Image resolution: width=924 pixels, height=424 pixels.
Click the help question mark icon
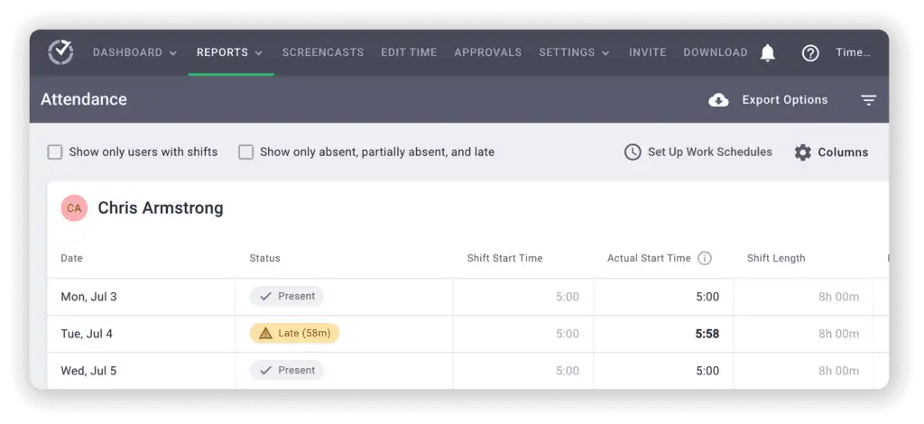point(810,53)
